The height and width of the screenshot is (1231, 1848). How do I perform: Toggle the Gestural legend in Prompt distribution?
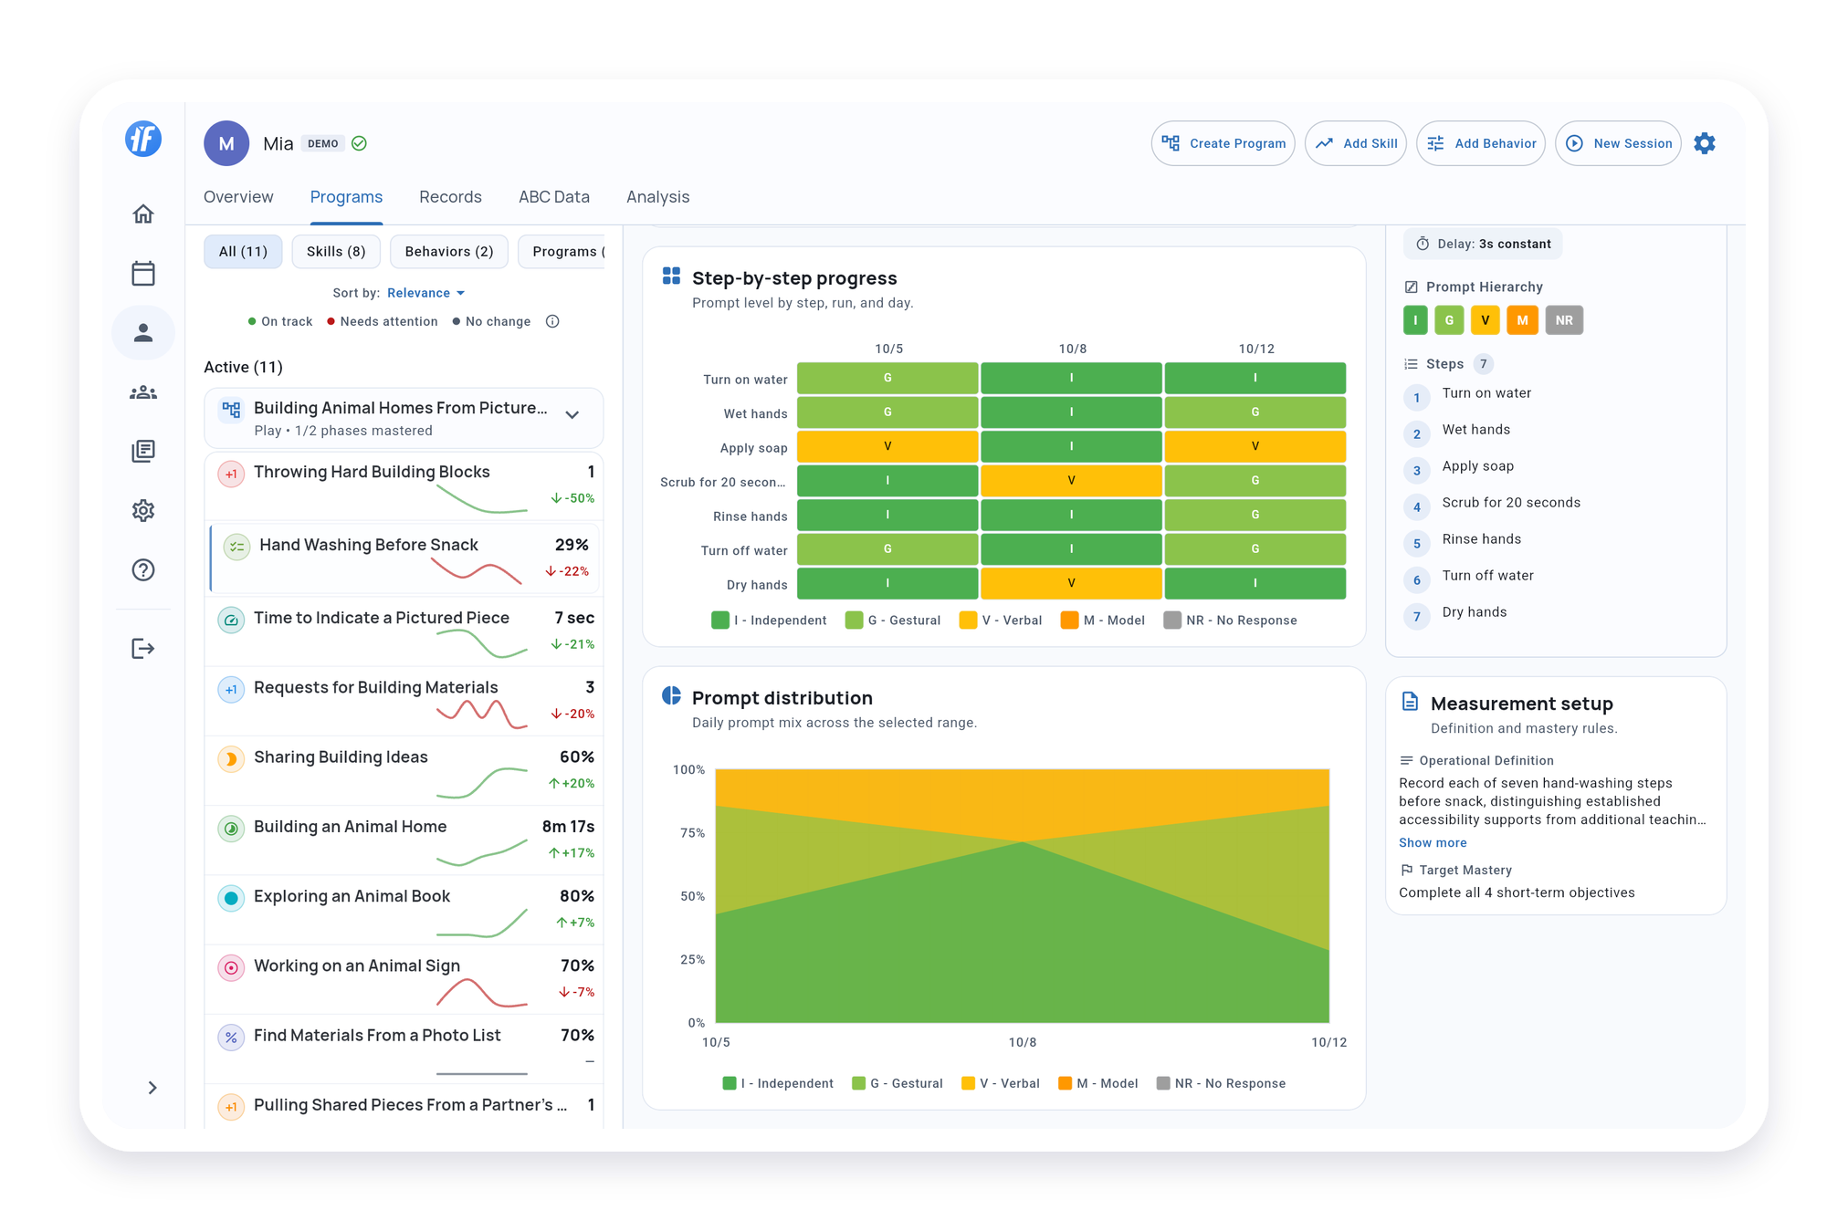pos(897,1083)
